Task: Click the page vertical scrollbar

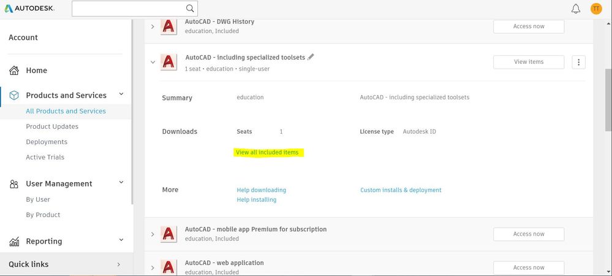Action: pos(608,101)
